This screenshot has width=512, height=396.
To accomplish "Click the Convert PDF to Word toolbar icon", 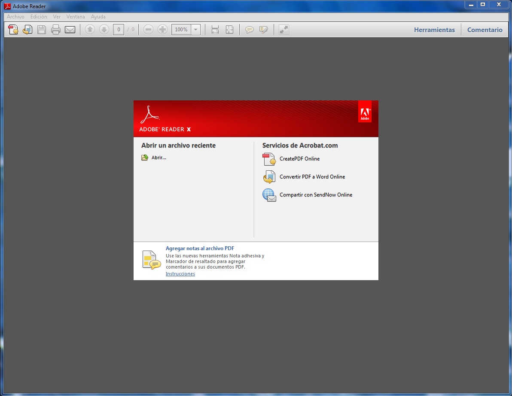I will tap(27, 30).
